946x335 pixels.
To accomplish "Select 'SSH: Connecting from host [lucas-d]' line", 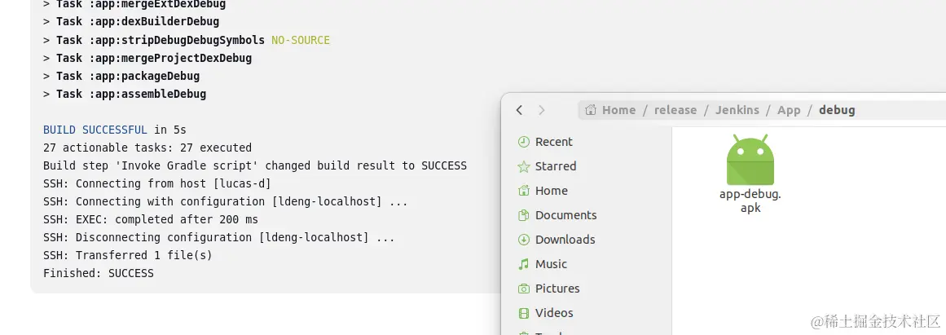I will [x=157, y=183].
